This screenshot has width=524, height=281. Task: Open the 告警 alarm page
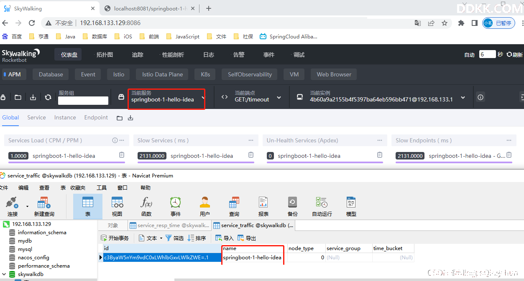coord(238,55)
